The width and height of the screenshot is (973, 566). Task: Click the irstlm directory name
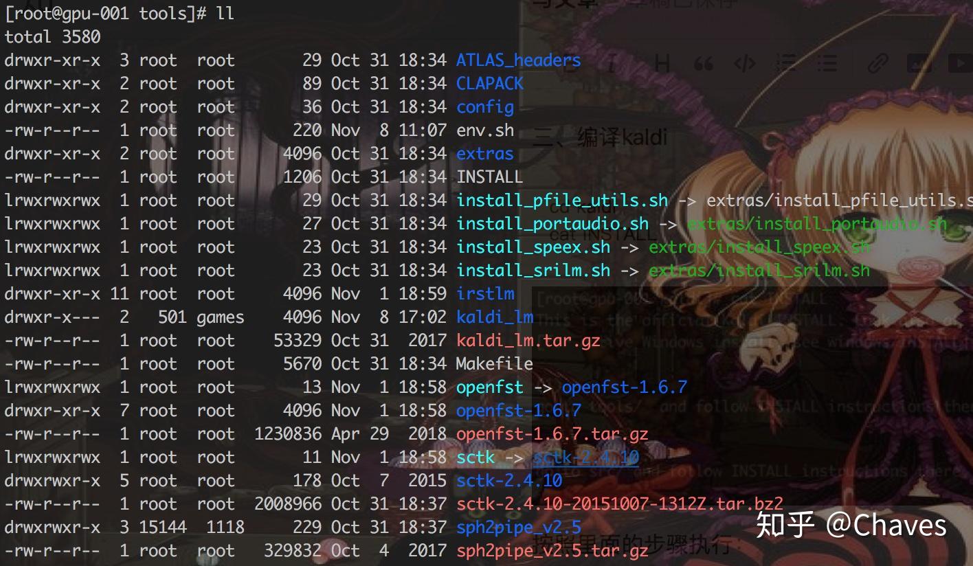(x=485, y=294)
